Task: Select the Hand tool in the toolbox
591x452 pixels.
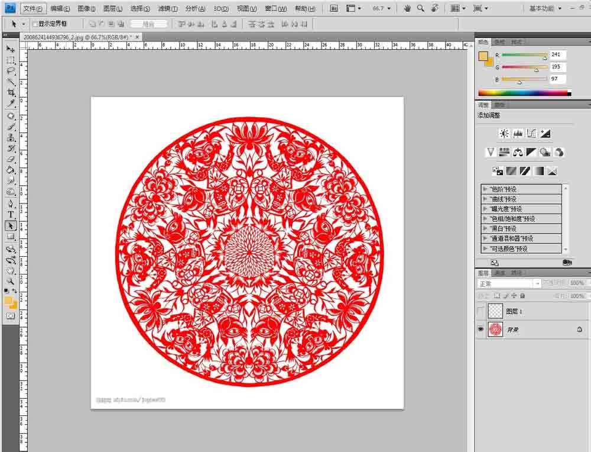Action: click(x=11, y=270)
